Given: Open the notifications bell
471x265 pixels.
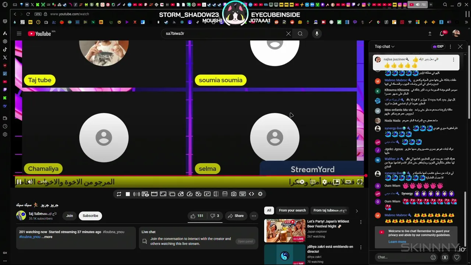Looking at the screenshot, I should click(x=442, y=33).
